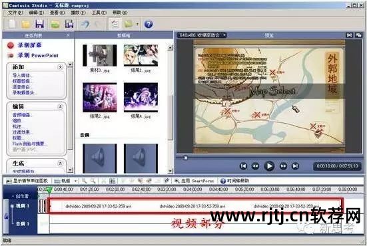Viewport: 367px width, 246px height.
Task: Click Flash测验与调查 link
Action: pyautogui.click(x=30, y=144)
